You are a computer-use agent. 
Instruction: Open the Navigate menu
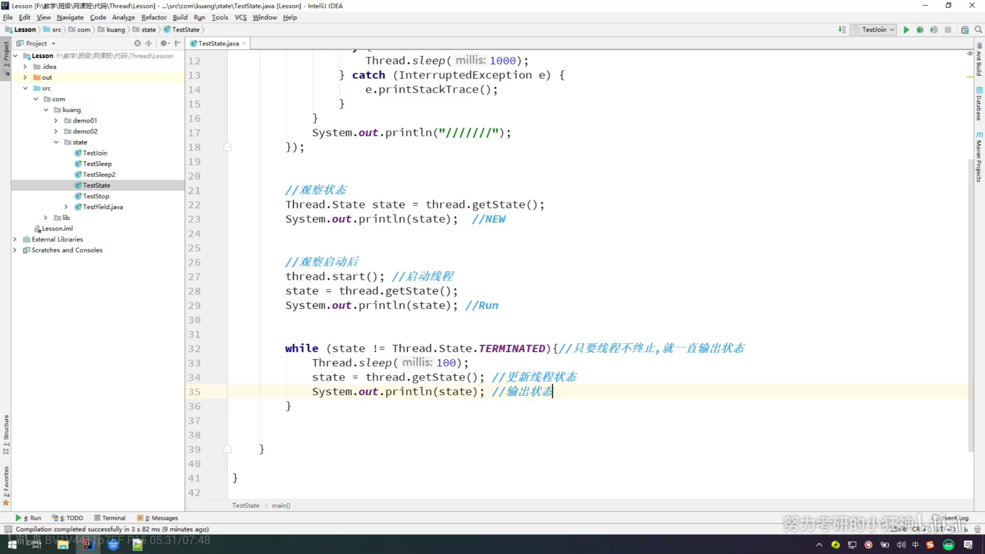point(70,17)
